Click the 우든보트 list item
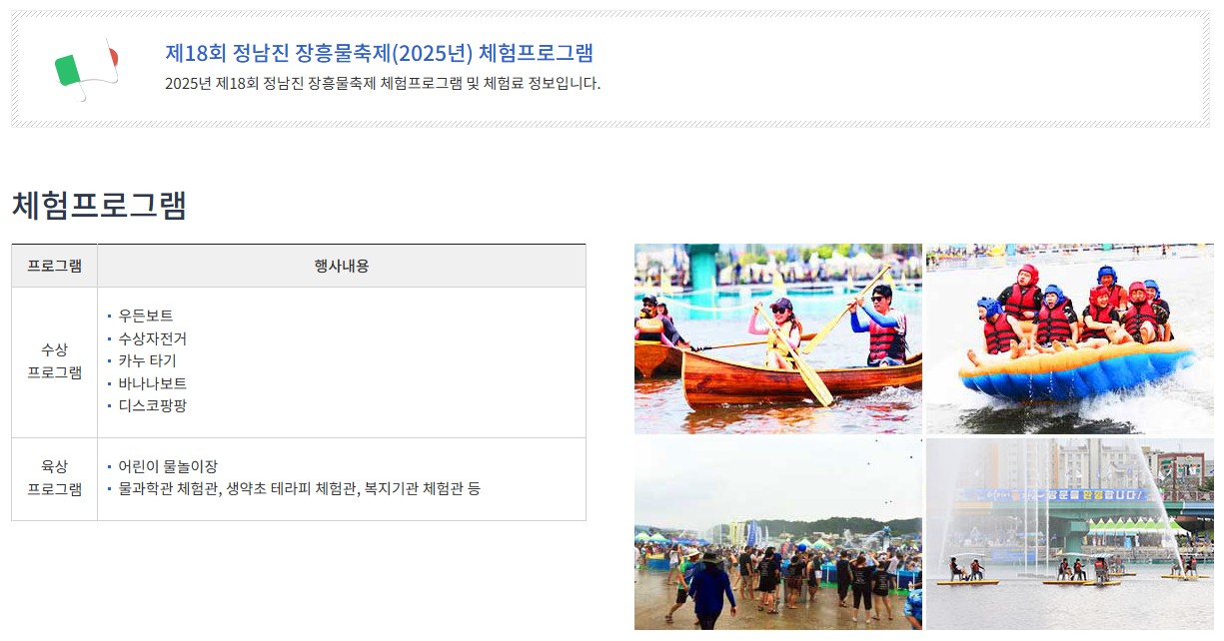Image resolution: width=1224 pixels, height=641 pixels. (x=145, y=316)
